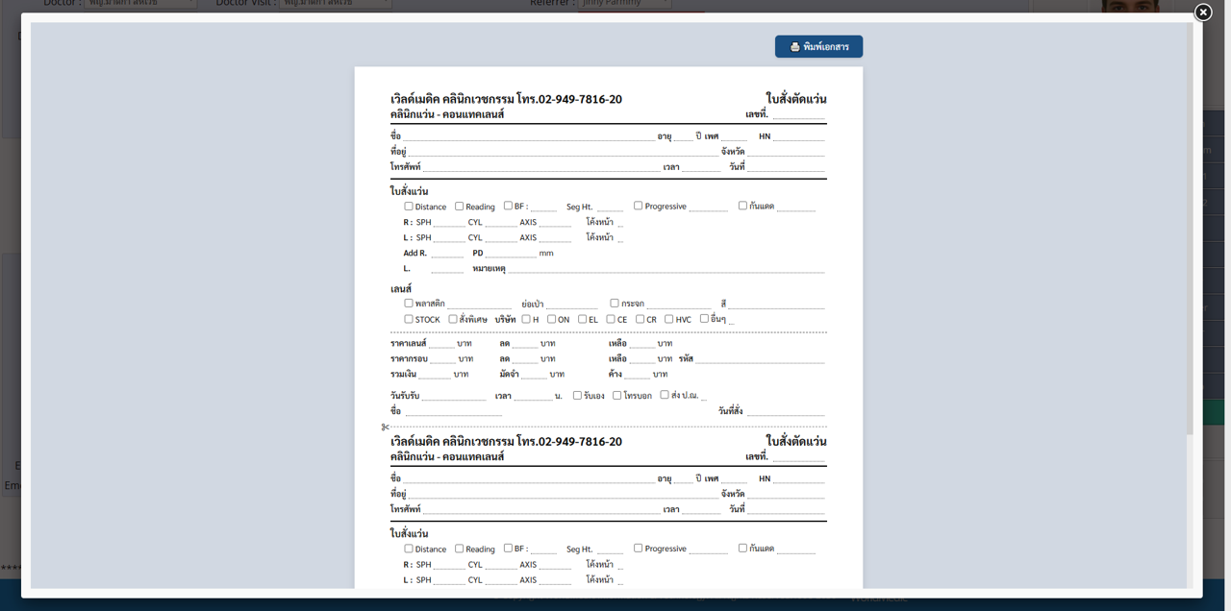
Task: Tick the STOCK checkbox
Action: 409,319
